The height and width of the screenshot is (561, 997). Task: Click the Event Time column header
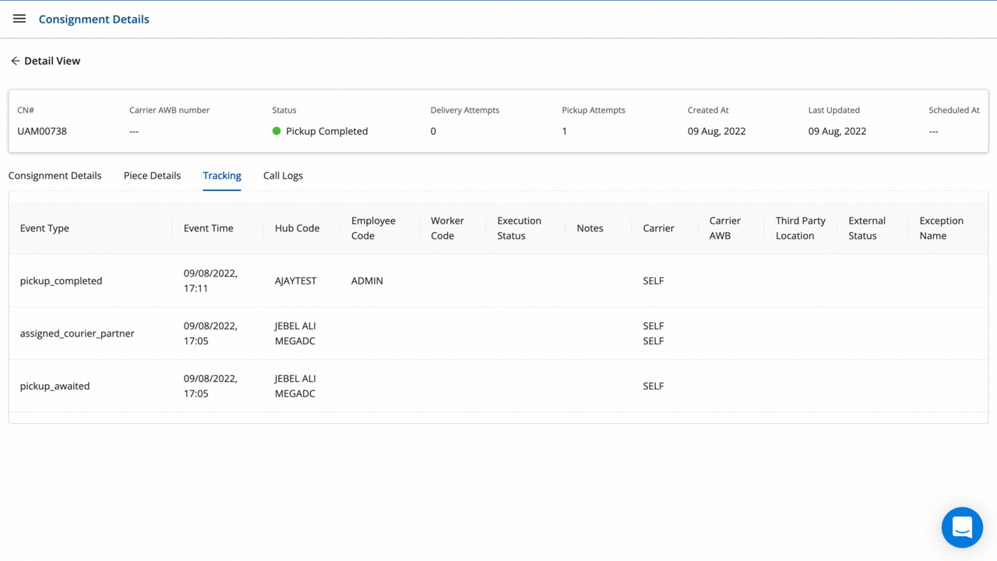pyautogui.click(x=208, y=228)
